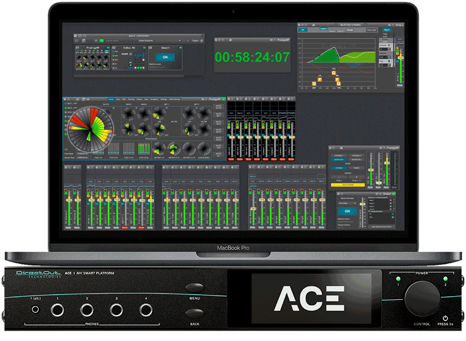466x341 pixels.
Task: Toggle ON in the Smaart signal generator window
Action: pos(347,211)
